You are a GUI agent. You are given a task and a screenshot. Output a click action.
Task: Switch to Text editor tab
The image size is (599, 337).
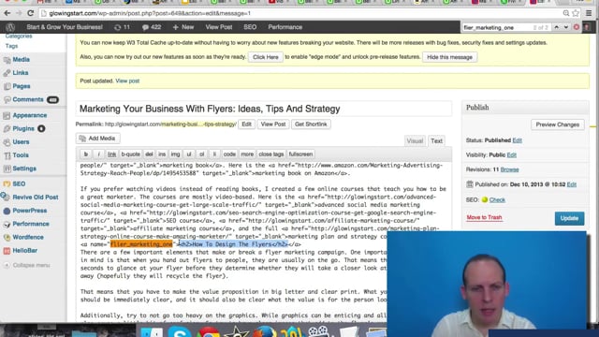(436, 141)
